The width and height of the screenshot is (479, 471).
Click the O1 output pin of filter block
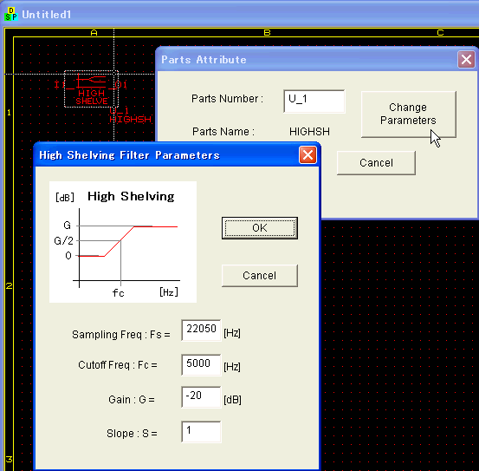pos(122,85)
